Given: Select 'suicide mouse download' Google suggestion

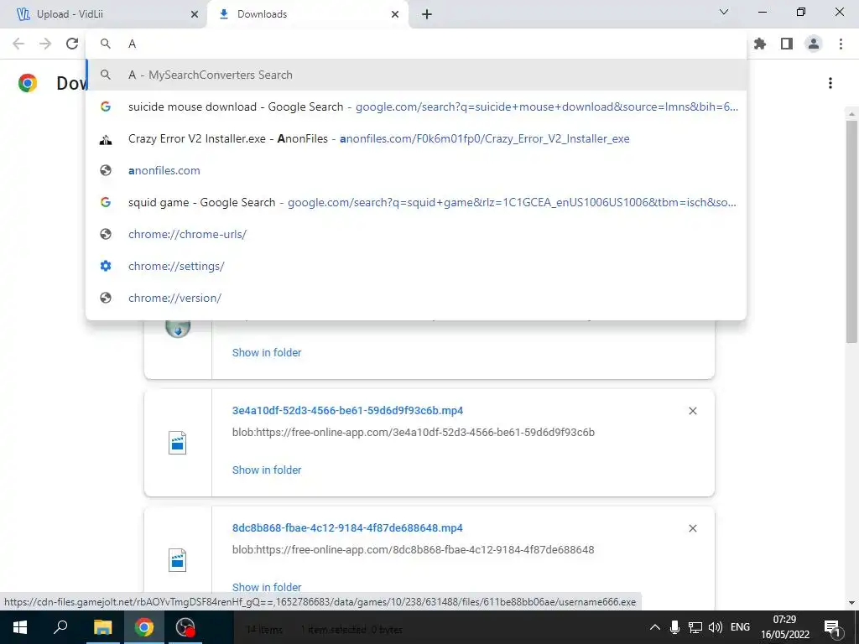Looking at the screenshot, I should point(416,106).
